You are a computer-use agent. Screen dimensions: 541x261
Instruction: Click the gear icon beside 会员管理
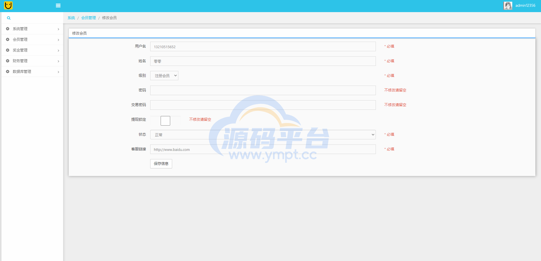click(x=8, y=39)
